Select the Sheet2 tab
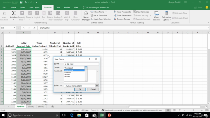The height and width of the screenshot is (118, 210). [31, 107]
